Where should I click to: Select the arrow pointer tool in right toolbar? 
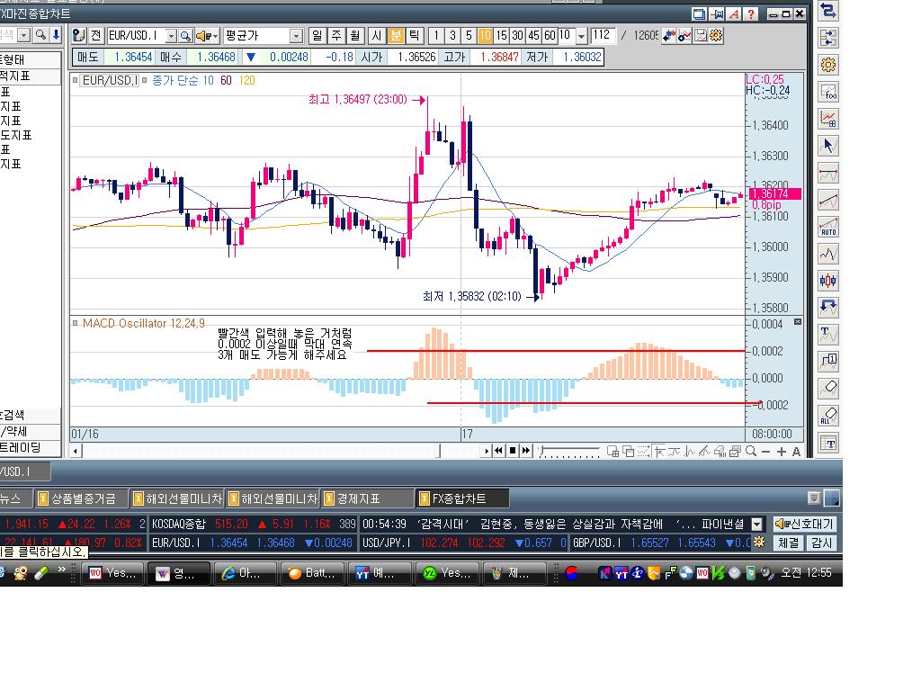point(828,146)
